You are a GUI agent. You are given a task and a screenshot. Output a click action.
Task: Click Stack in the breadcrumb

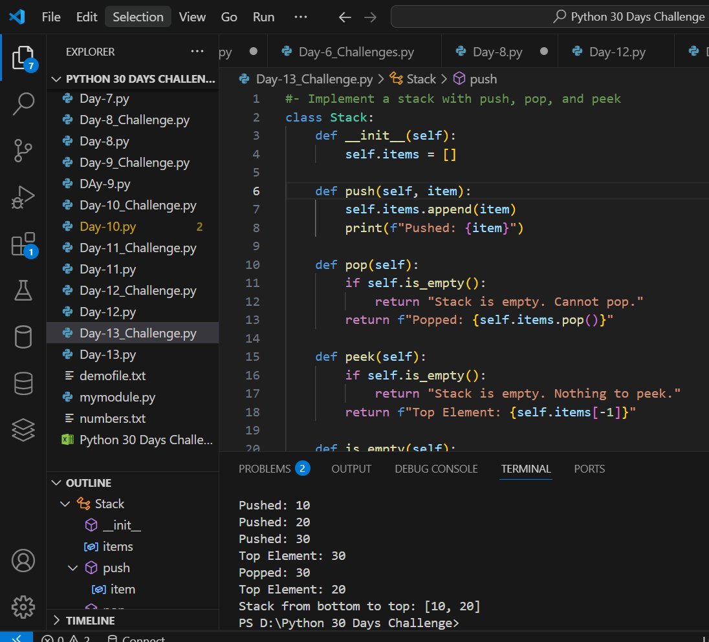(x=421, y=79)
